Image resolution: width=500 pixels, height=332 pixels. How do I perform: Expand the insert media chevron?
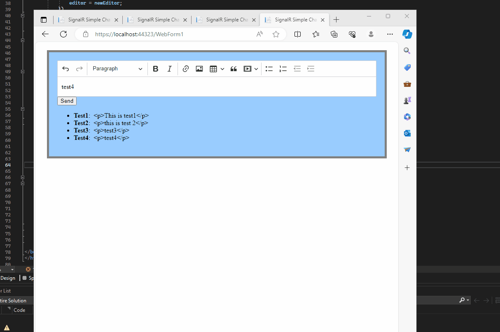(x=256, y=69)
